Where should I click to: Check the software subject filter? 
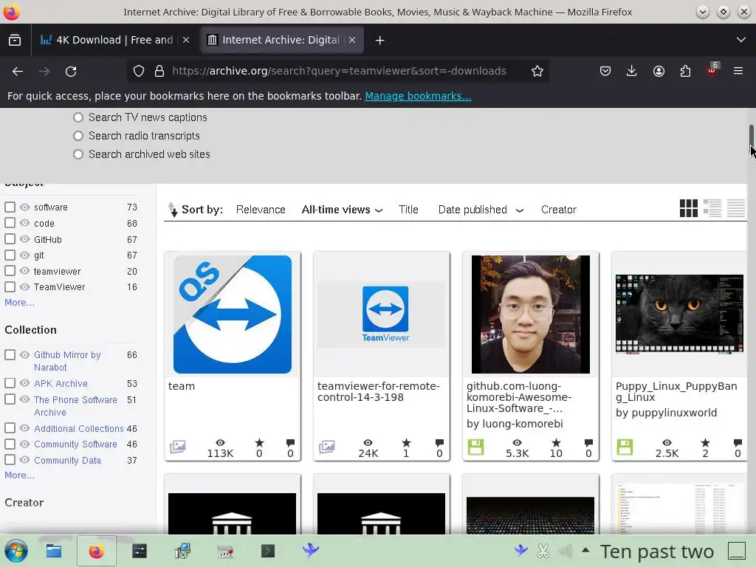pos(10,207)
